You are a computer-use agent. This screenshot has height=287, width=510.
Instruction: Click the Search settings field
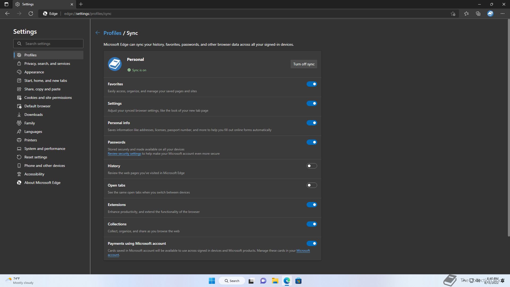pos(48,44)
